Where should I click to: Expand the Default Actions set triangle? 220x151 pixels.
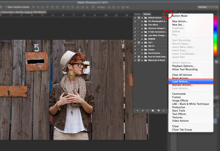tap(142, 18)
